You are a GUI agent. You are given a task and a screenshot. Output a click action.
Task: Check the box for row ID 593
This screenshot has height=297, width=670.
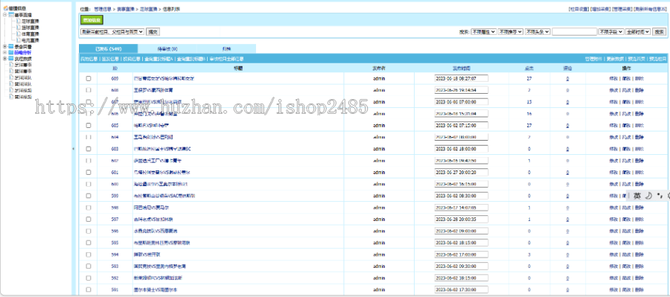[89, 266]
